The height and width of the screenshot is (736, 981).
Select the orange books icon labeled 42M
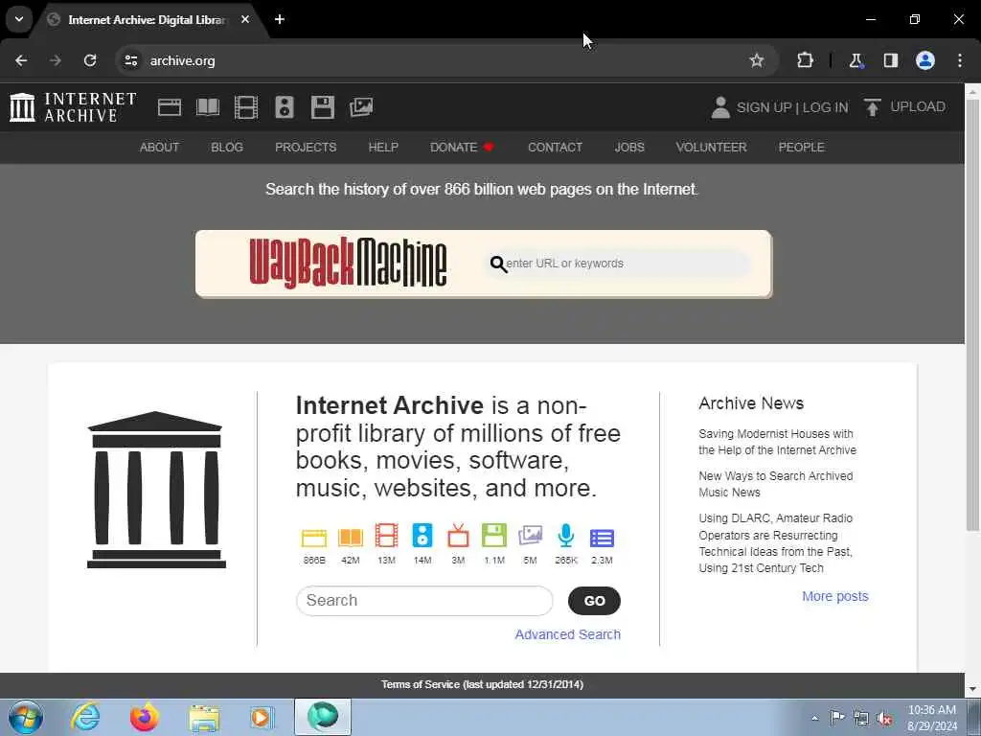tap(351, 538)
